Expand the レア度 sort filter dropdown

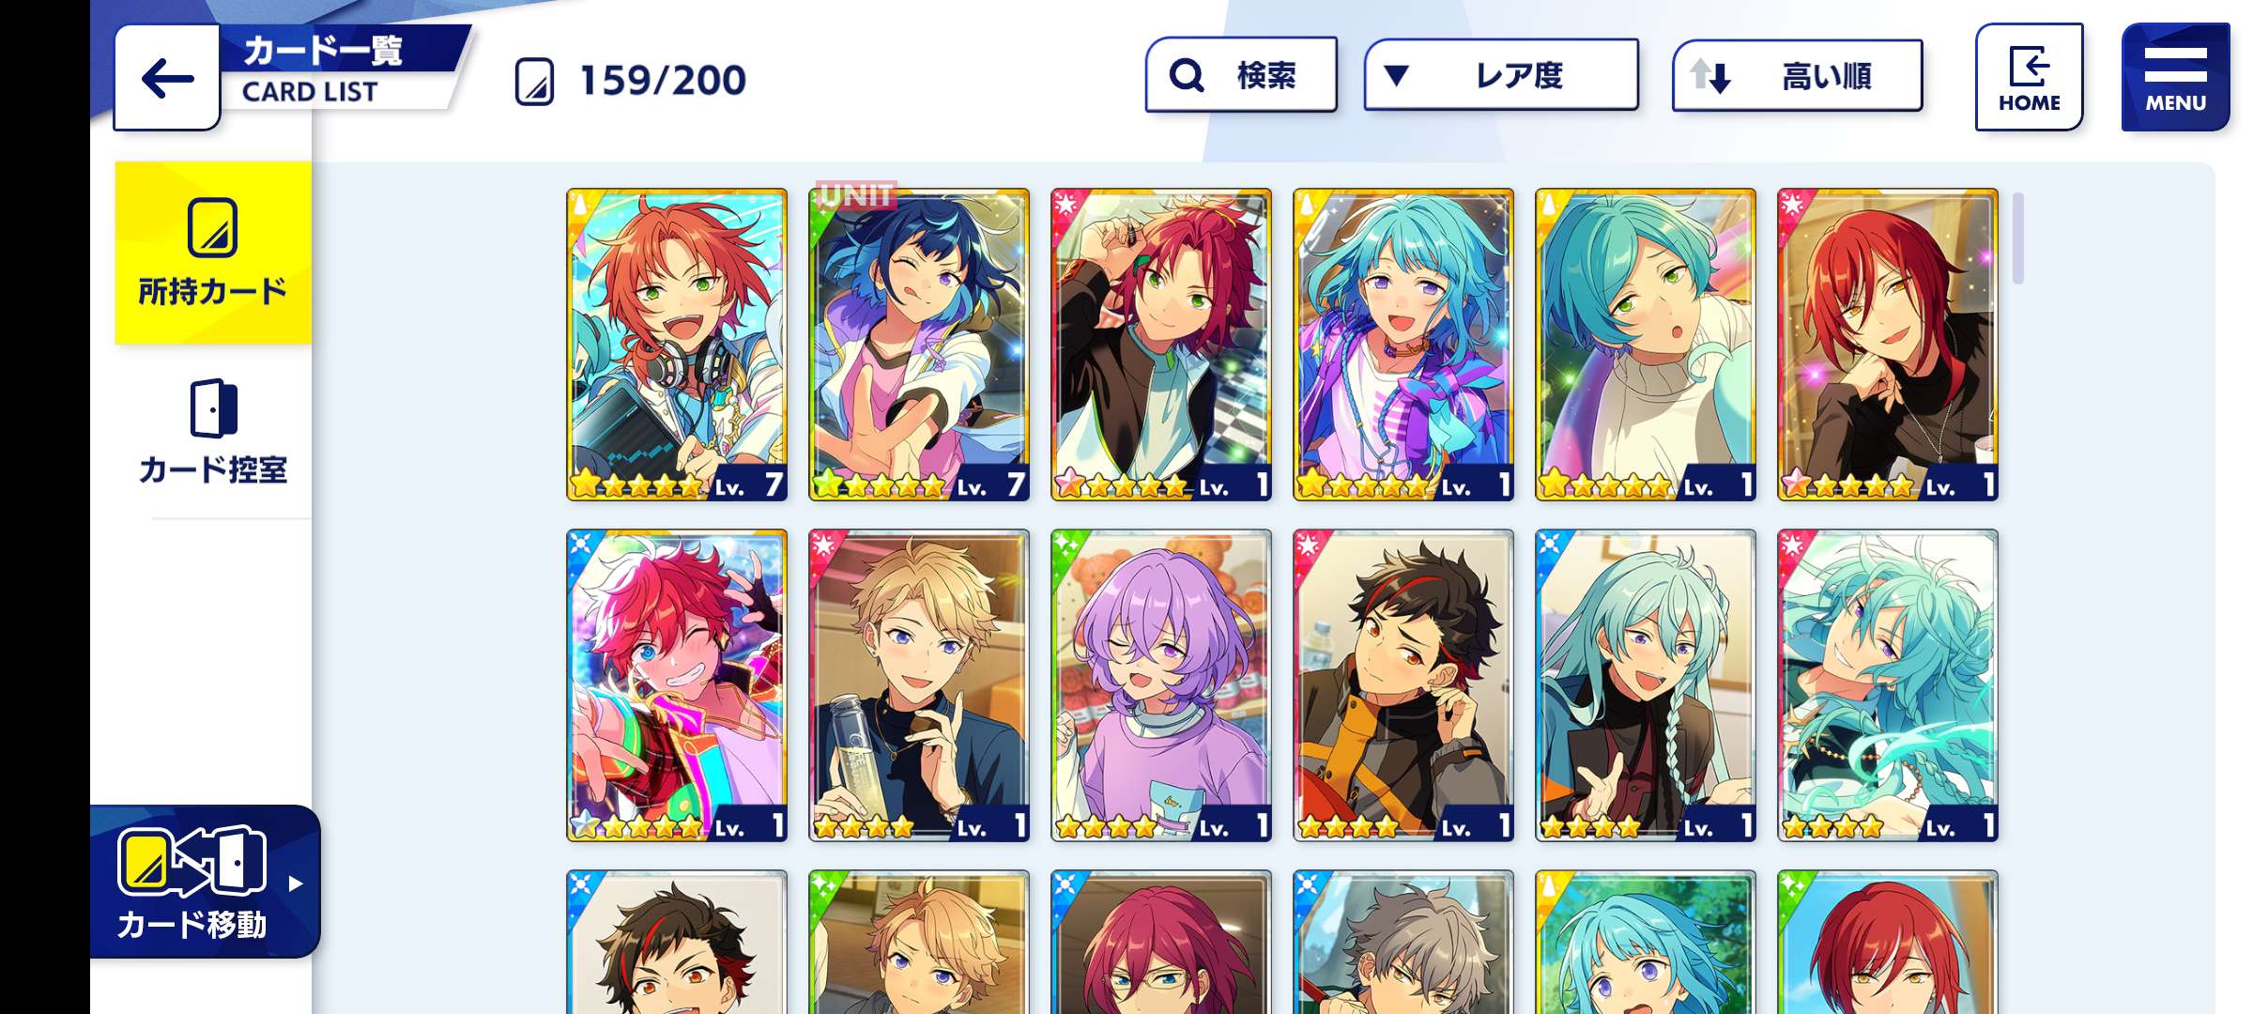click(x=1501, y=75)
